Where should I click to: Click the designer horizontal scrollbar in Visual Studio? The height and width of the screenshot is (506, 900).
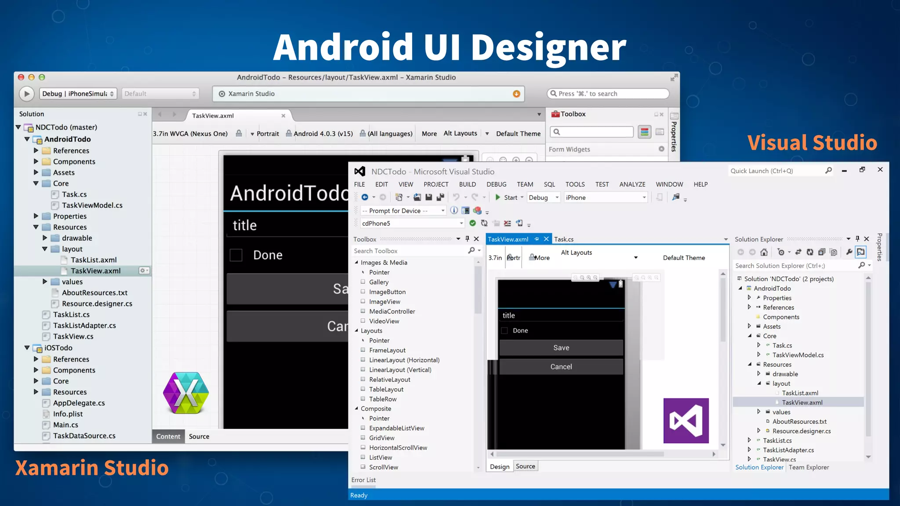pos(580,454)
